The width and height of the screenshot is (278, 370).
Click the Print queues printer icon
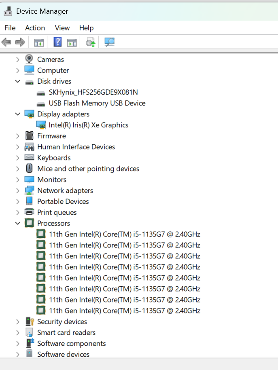29,211
